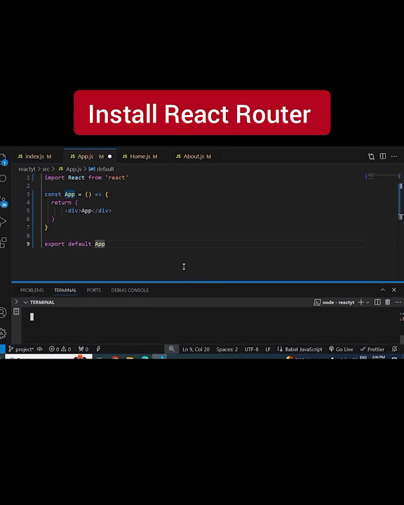404x505 pixels.
Task: Expand the arrow left of the TERMINAL header
Action: pos(16,302)
